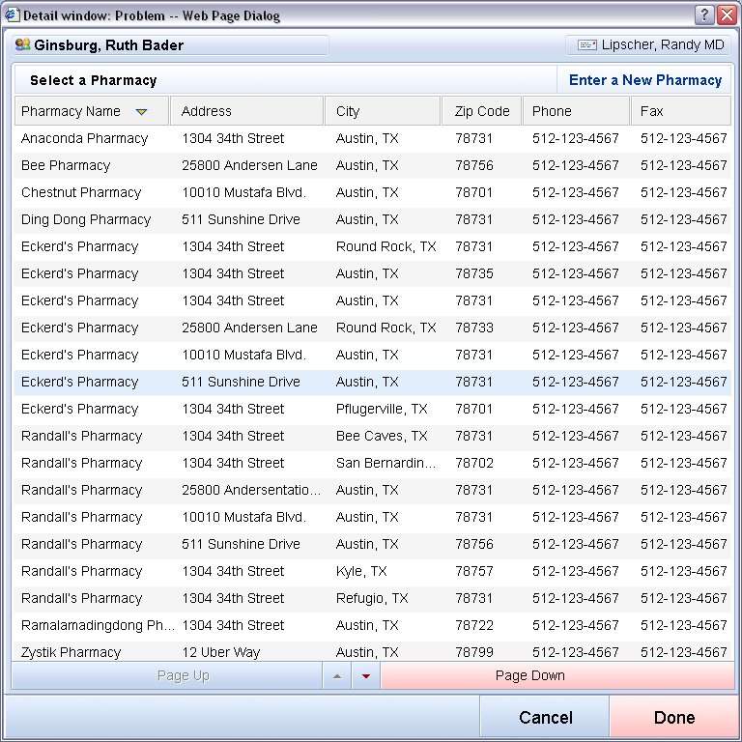The image size is (742, 742).
Task: Click the small red down arrow
Action: coord(366,676)
